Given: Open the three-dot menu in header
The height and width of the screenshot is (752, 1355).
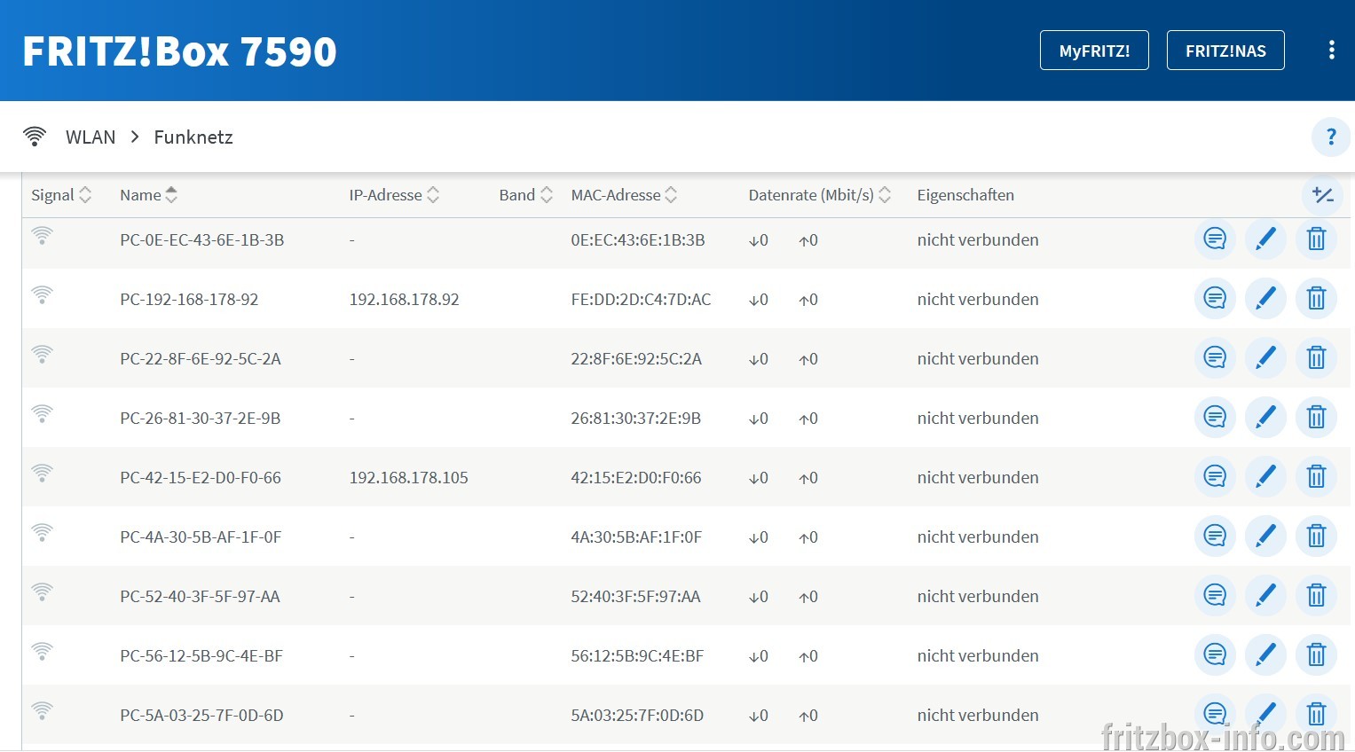Looking at the screenshot, I should tap(1331, 51).
